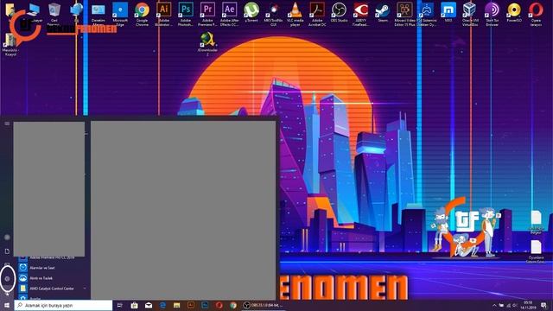Open Chrome from the taskbar
The width and height of the screenshot is (553, 311).
click(233, 305)
